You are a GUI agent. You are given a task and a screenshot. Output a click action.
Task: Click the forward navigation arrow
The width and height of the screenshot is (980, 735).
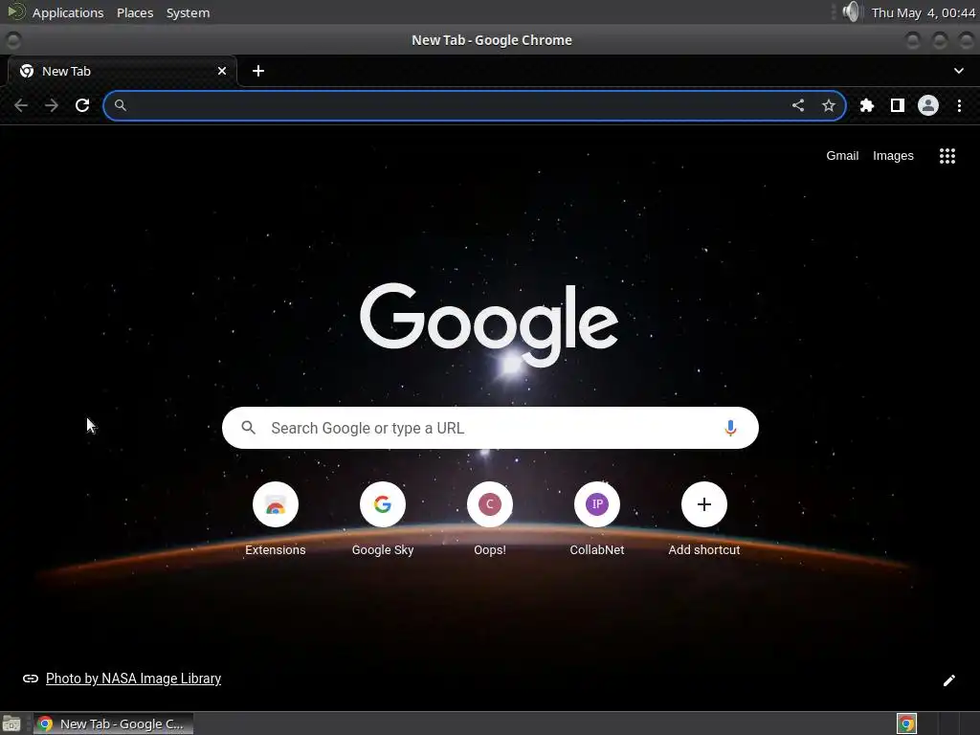click(52, 105)
